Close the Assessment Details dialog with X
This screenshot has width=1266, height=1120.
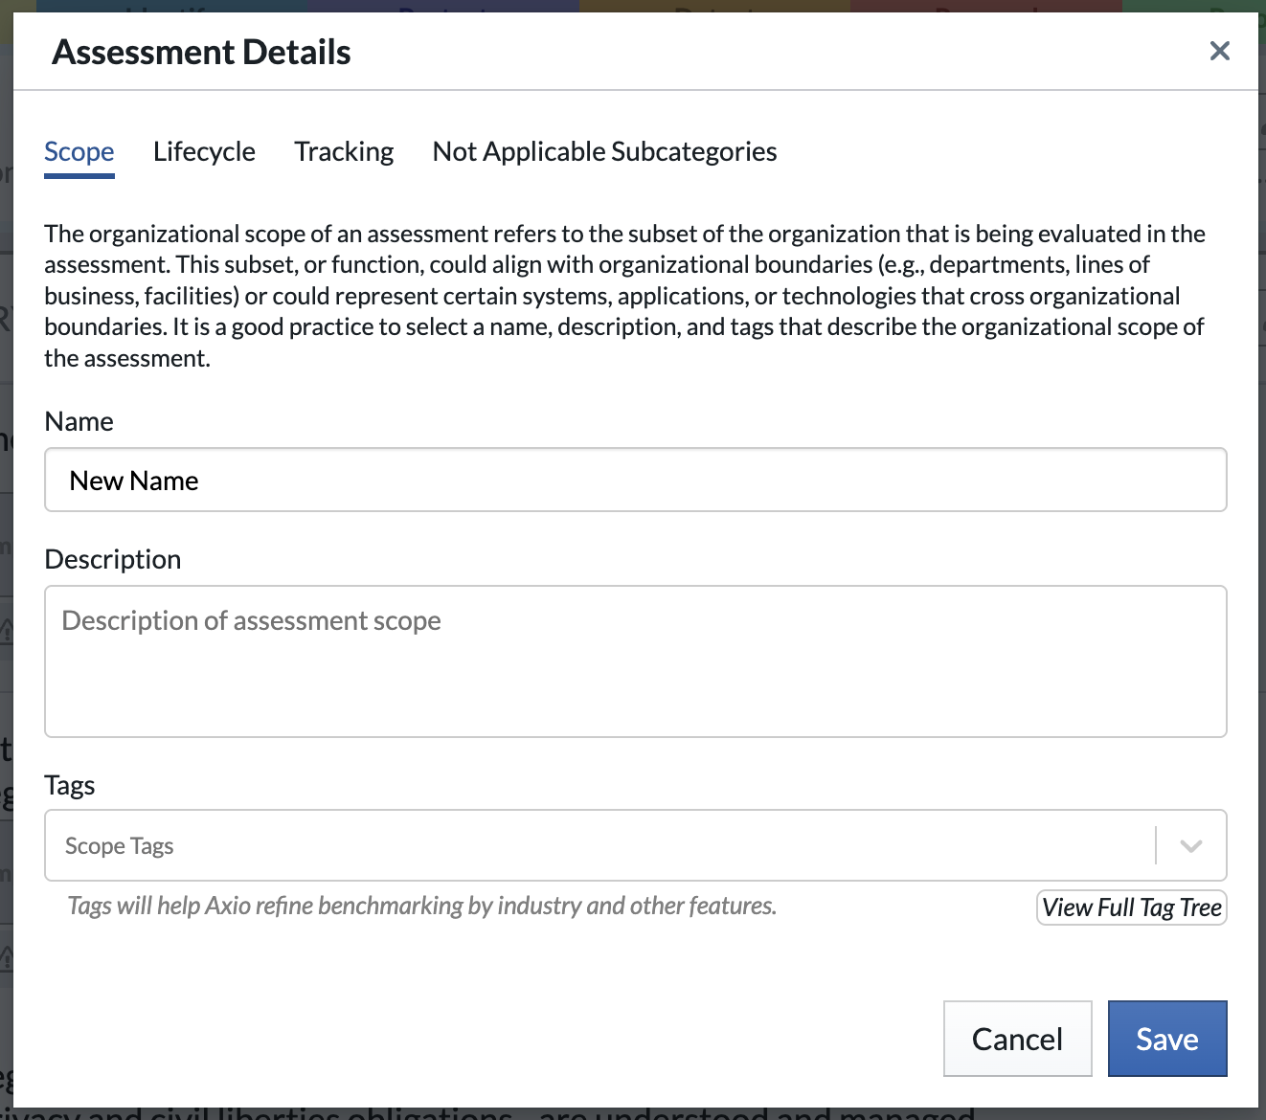point(1219,51)
